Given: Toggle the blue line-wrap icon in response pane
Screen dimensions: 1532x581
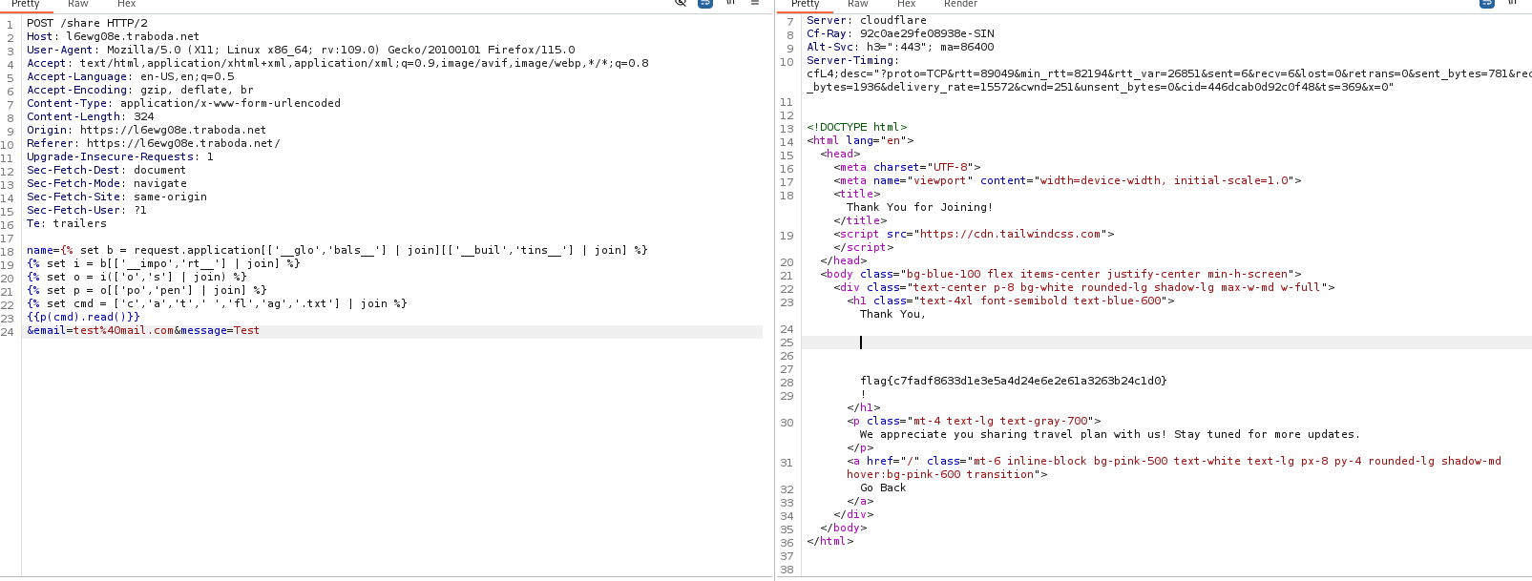Looking at the screenshot, I should (x=1486, y=3).
